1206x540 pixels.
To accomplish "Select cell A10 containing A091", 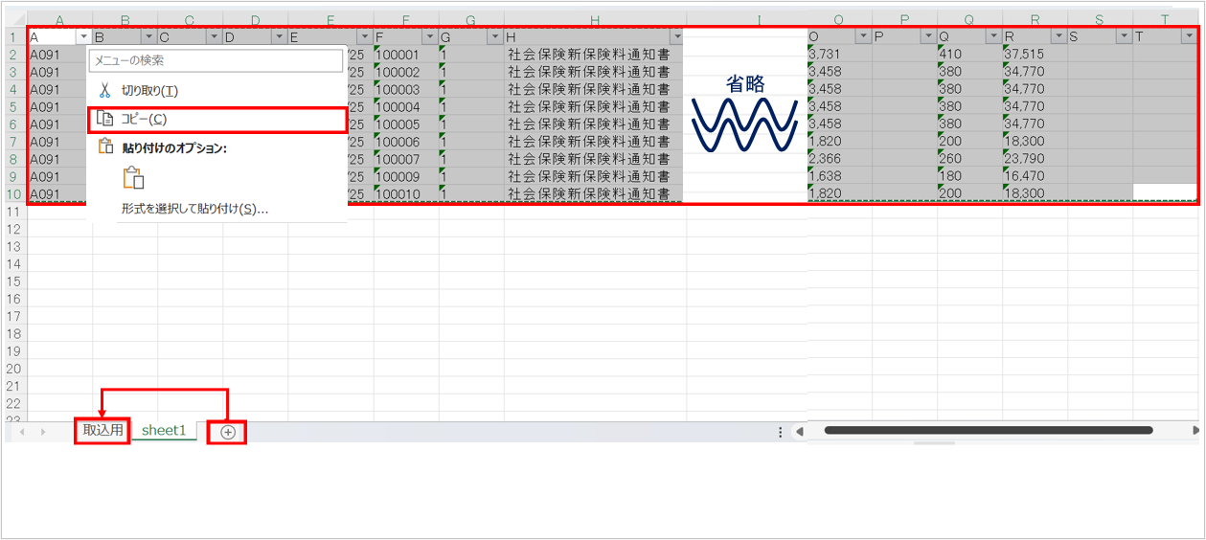I will 59,193.
